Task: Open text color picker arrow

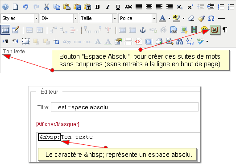Action: (170, 19)
